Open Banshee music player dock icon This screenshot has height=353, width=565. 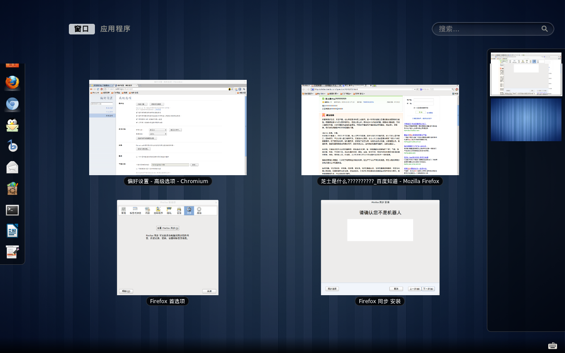point(12,146)
